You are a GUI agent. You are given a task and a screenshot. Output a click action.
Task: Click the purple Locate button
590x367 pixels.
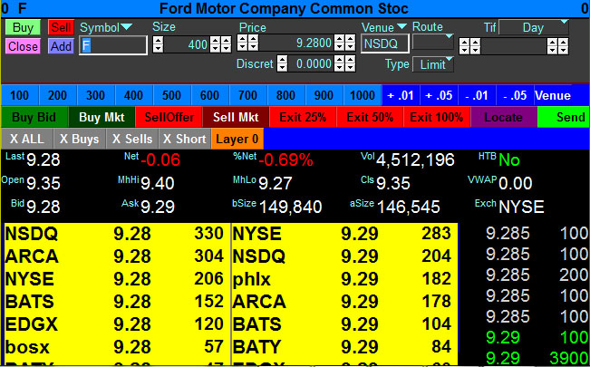[504, 117]
